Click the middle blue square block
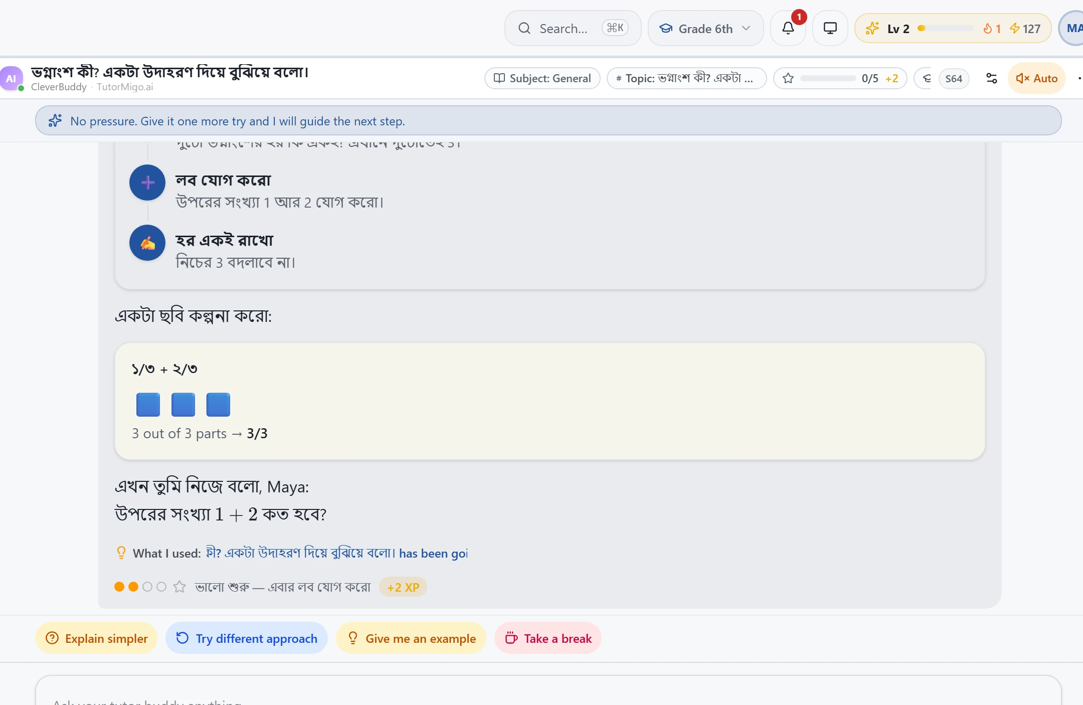The image size is (1083, 705). pos(183,405)
